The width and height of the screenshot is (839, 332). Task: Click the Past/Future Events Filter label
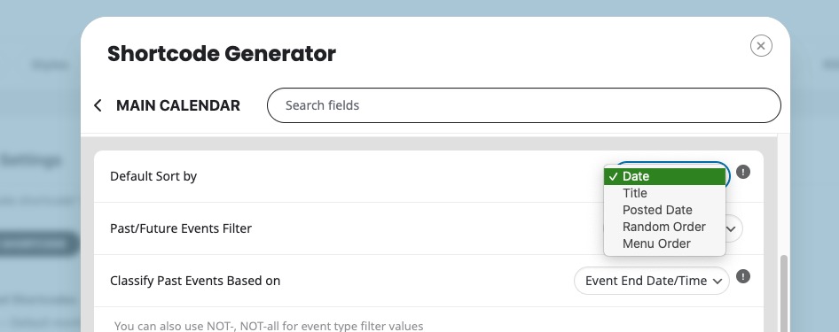(x=181, y=228)
